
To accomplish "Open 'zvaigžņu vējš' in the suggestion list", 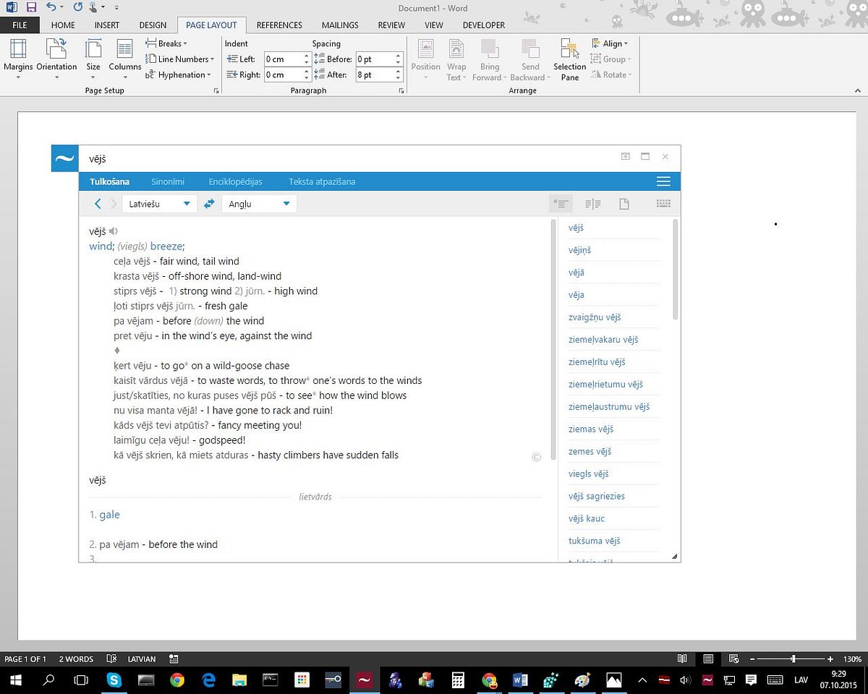I will pyautogui.click(x=595, y=317).
